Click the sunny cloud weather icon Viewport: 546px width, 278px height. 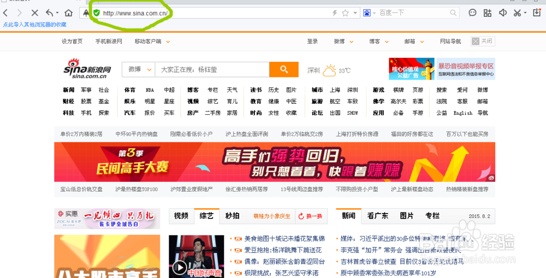click(329, 70)
